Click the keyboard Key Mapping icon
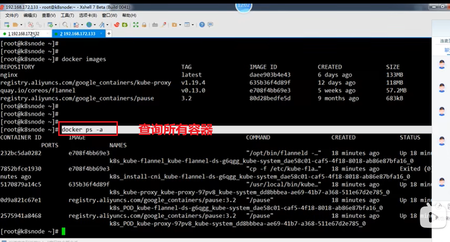This screenshot has width=450, height=242. 155,25
